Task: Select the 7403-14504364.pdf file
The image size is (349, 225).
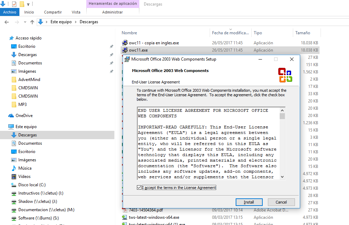Action: point(146,210)
